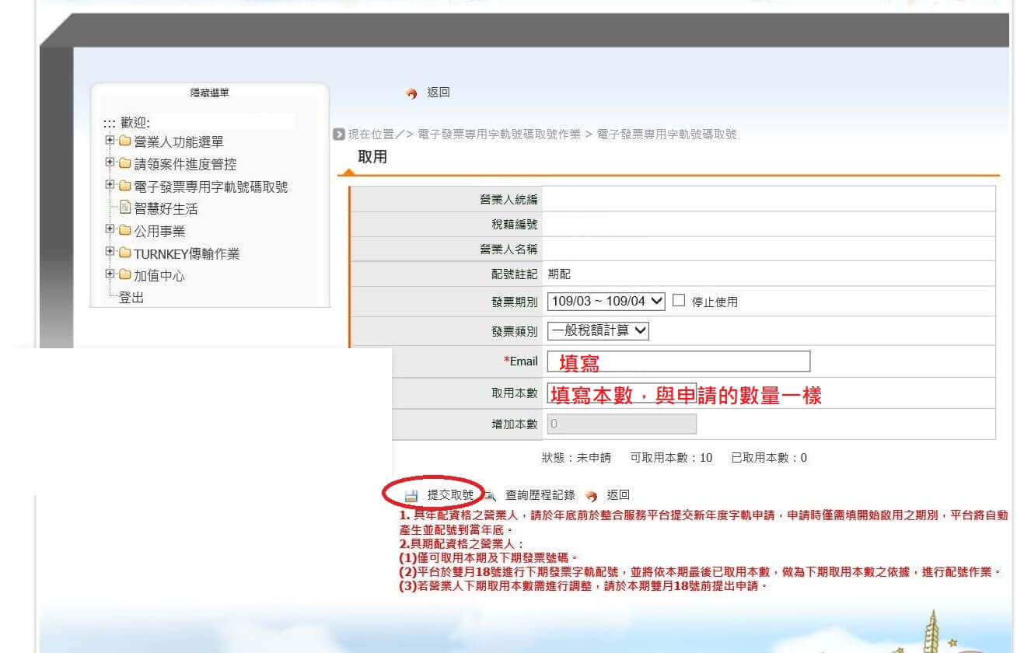Click the 查詢歷程記錄 magnifier icon
This screenshot has width=1017, height=653.
tap(491, 495)
